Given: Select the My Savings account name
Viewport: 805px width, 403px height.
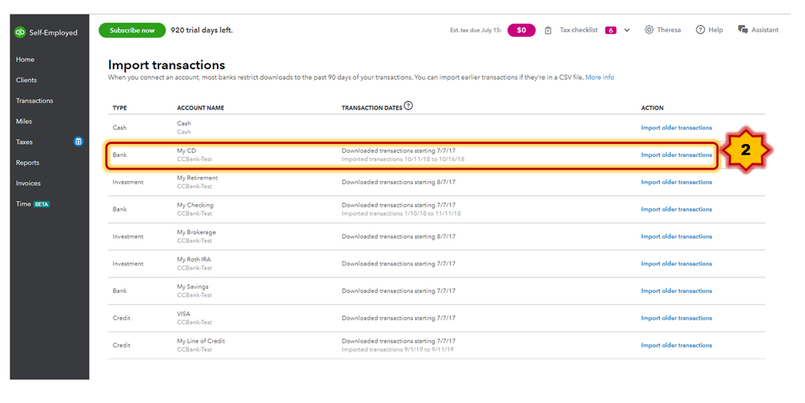Looking at the screenshot, I should (193, 286).
